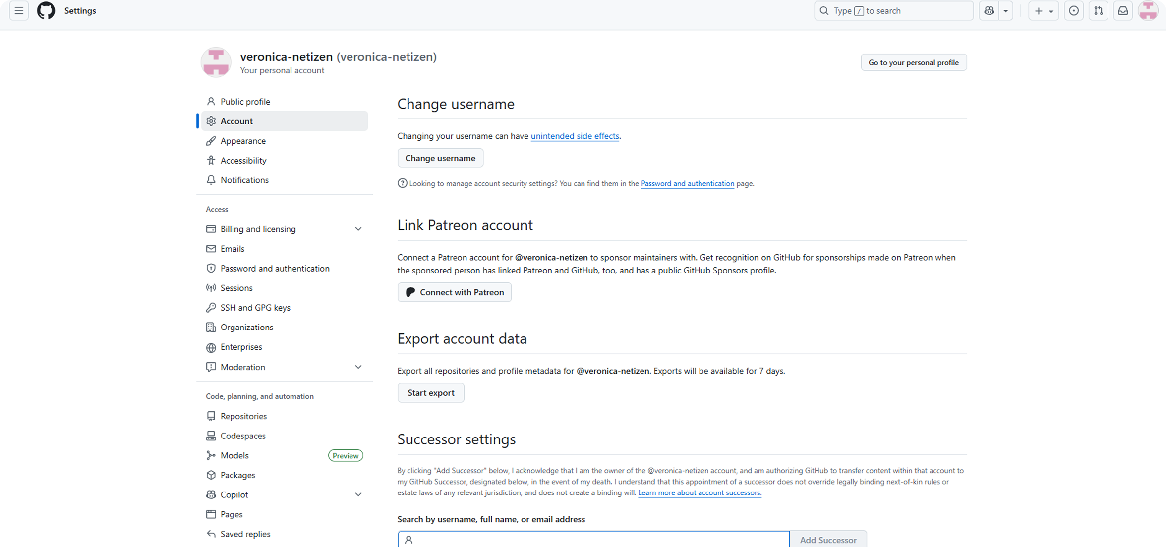1166x547 pixels.
Task: Click the help question mark icon
Action: [x=402, y=183]
